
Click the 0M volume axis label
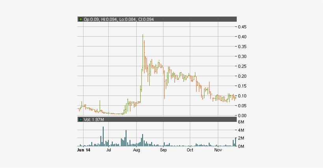(x=241, y=146)
